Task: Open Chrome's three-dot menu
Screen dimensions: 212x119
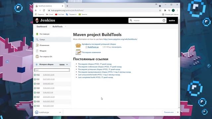Action: click(177, 10)
